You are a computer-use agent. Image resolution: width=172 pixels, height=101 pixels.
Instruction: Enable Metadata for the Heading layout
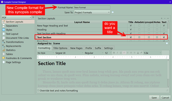click(x=139, y=29)
